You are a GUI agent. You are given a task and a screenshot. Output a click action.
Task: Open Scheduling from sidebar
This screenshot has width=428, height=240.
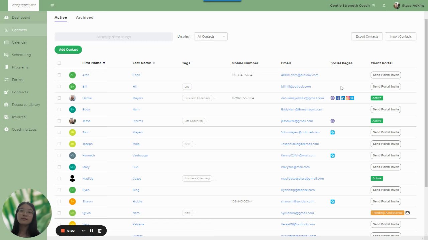click(x=21, y=55)
